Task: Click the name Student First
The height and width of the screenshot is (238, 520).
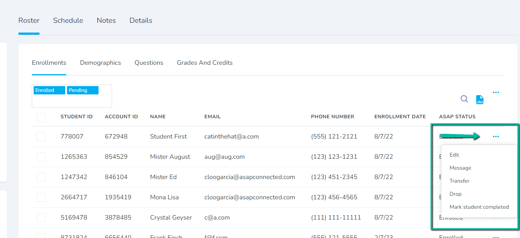Action: coord(168,136)
